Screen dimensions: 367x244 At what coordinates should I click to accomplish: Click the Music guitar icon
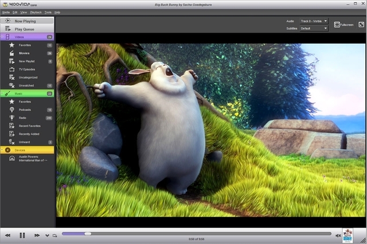click(x=7, y=94)
